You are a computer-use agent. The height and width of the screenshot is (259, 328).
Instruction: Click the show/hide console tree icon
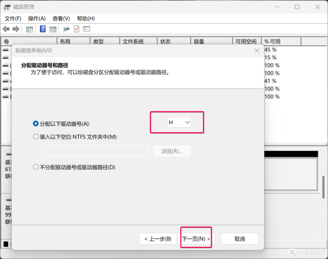coord(29,29)
